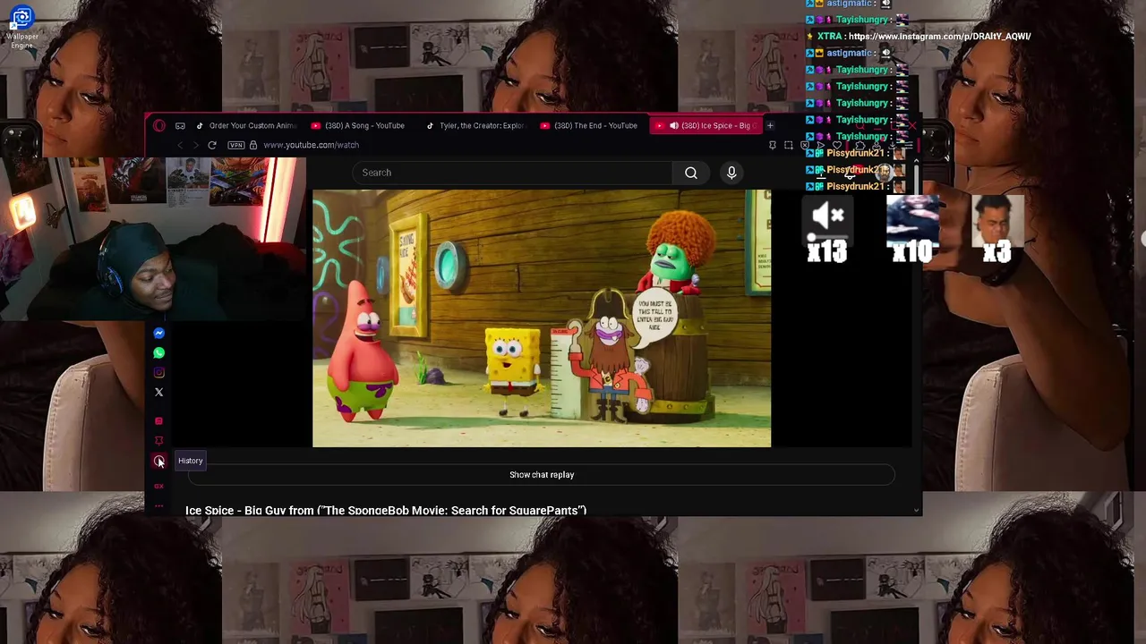
Task: Go forward with the forward arrow
Action: 196,145
